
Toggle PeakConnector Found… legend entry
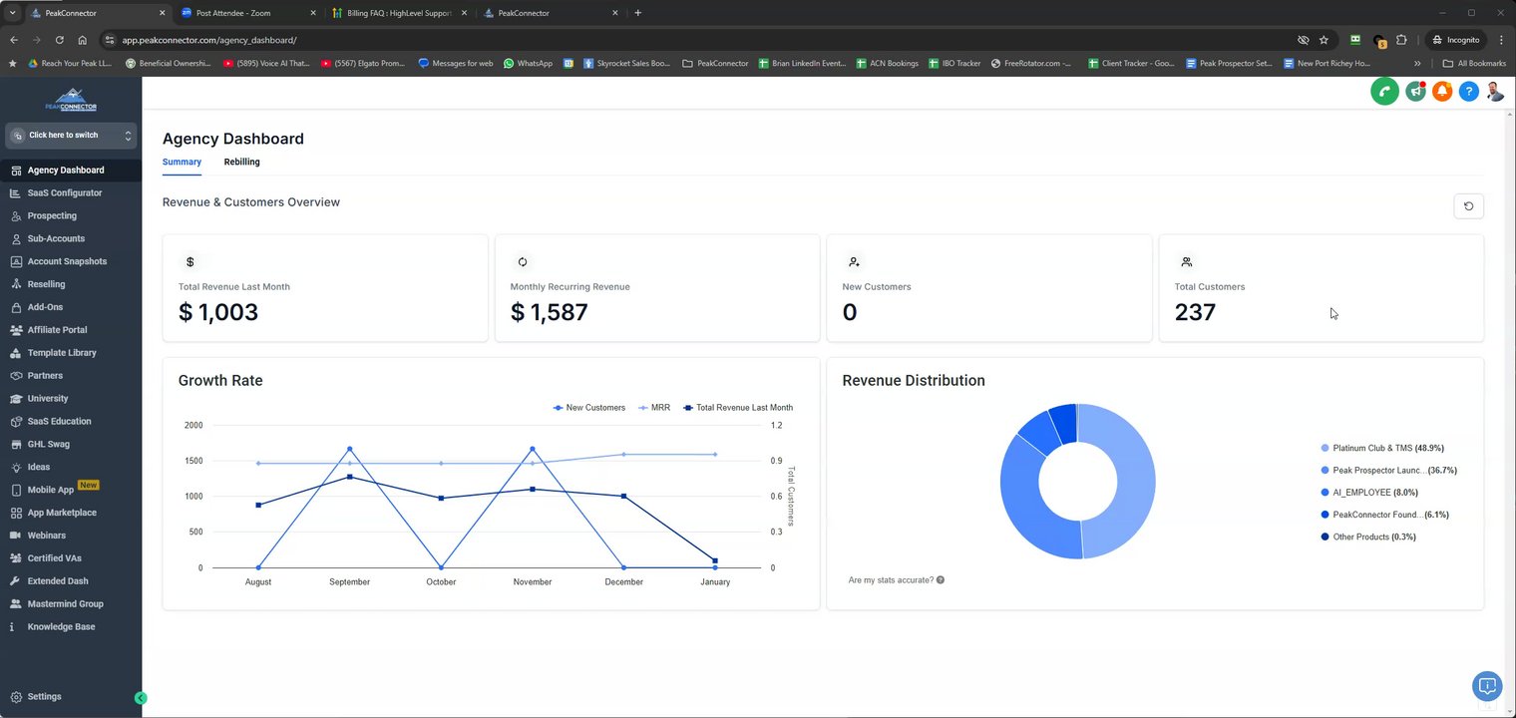pos(1384,515)
